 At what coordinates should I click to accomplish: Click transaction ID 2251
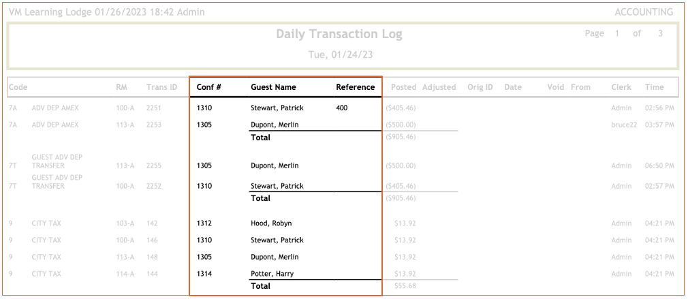point(155,108)
